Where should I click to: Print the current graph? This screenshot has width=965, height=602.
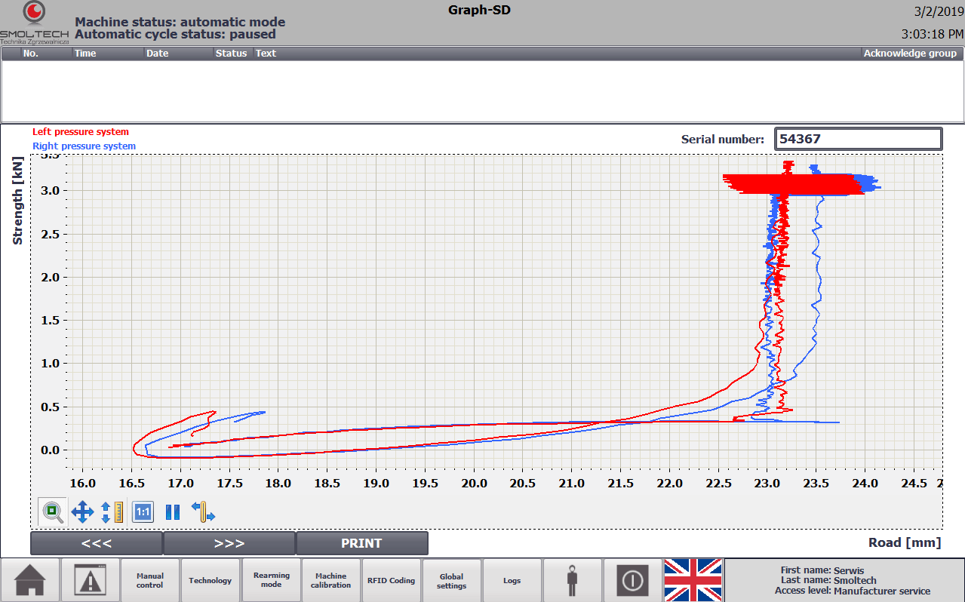click(362, 543)
